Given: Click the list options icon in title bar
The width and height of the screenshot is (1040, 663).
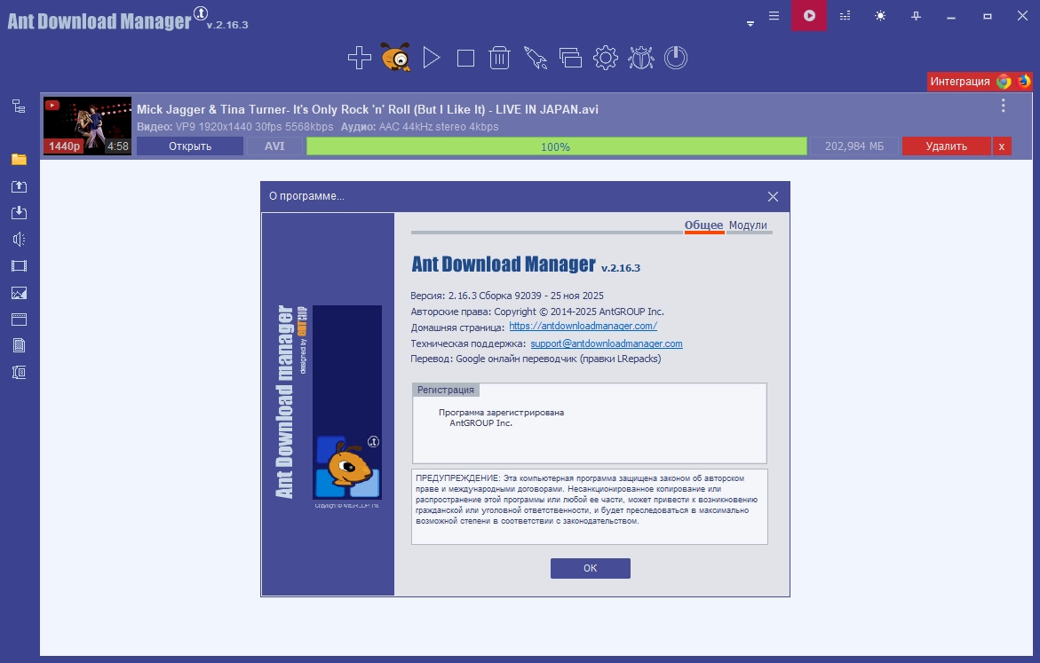Looking at the screenshot, I should (x=845, y=16).
